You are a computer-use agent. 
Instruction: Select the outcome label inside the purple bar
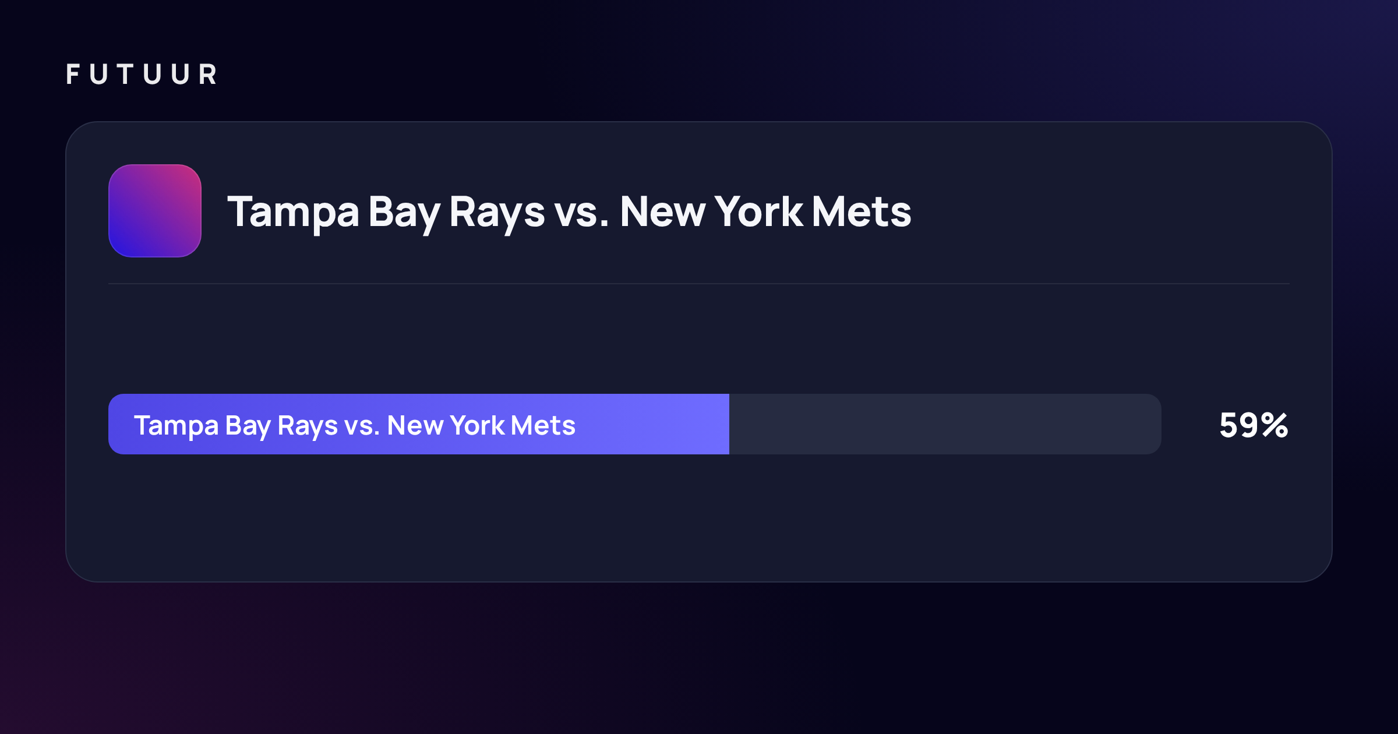click(355, 426)
